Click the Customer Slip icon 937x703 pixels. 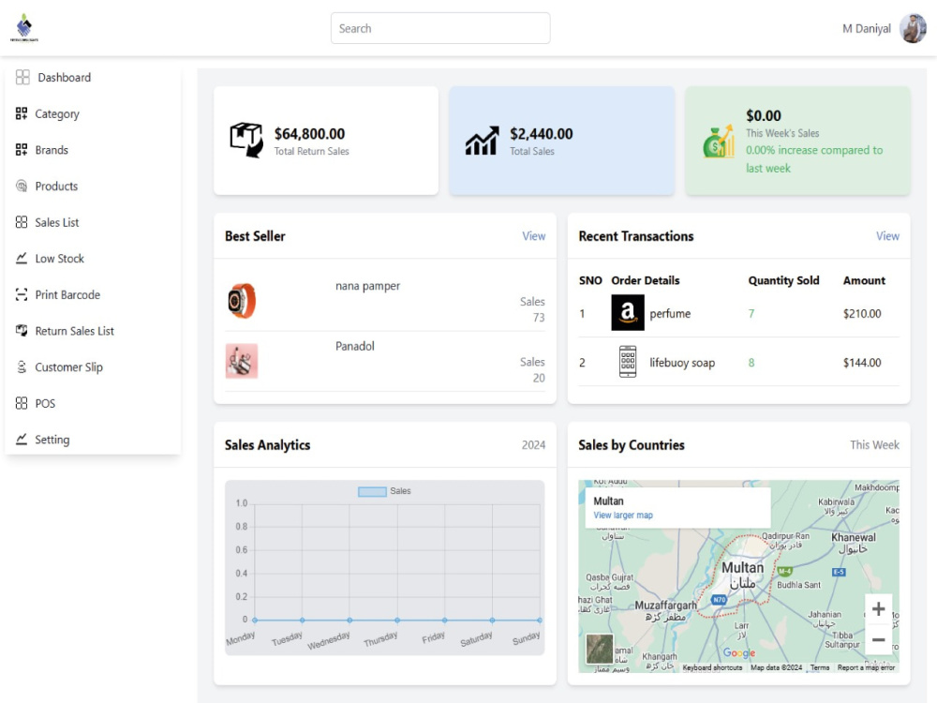pyautogui.click(x=22, y=367)
